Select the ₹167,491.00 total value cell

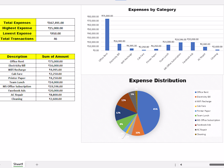coord(55,23)
